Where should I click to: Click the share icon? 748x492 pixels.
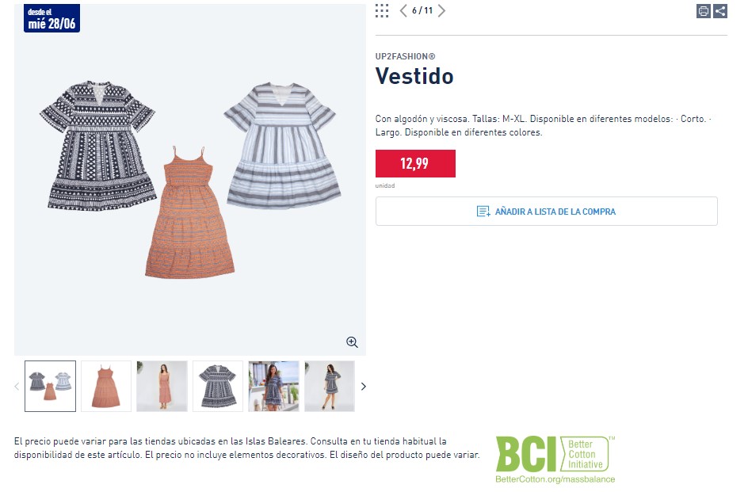point(719,11)
